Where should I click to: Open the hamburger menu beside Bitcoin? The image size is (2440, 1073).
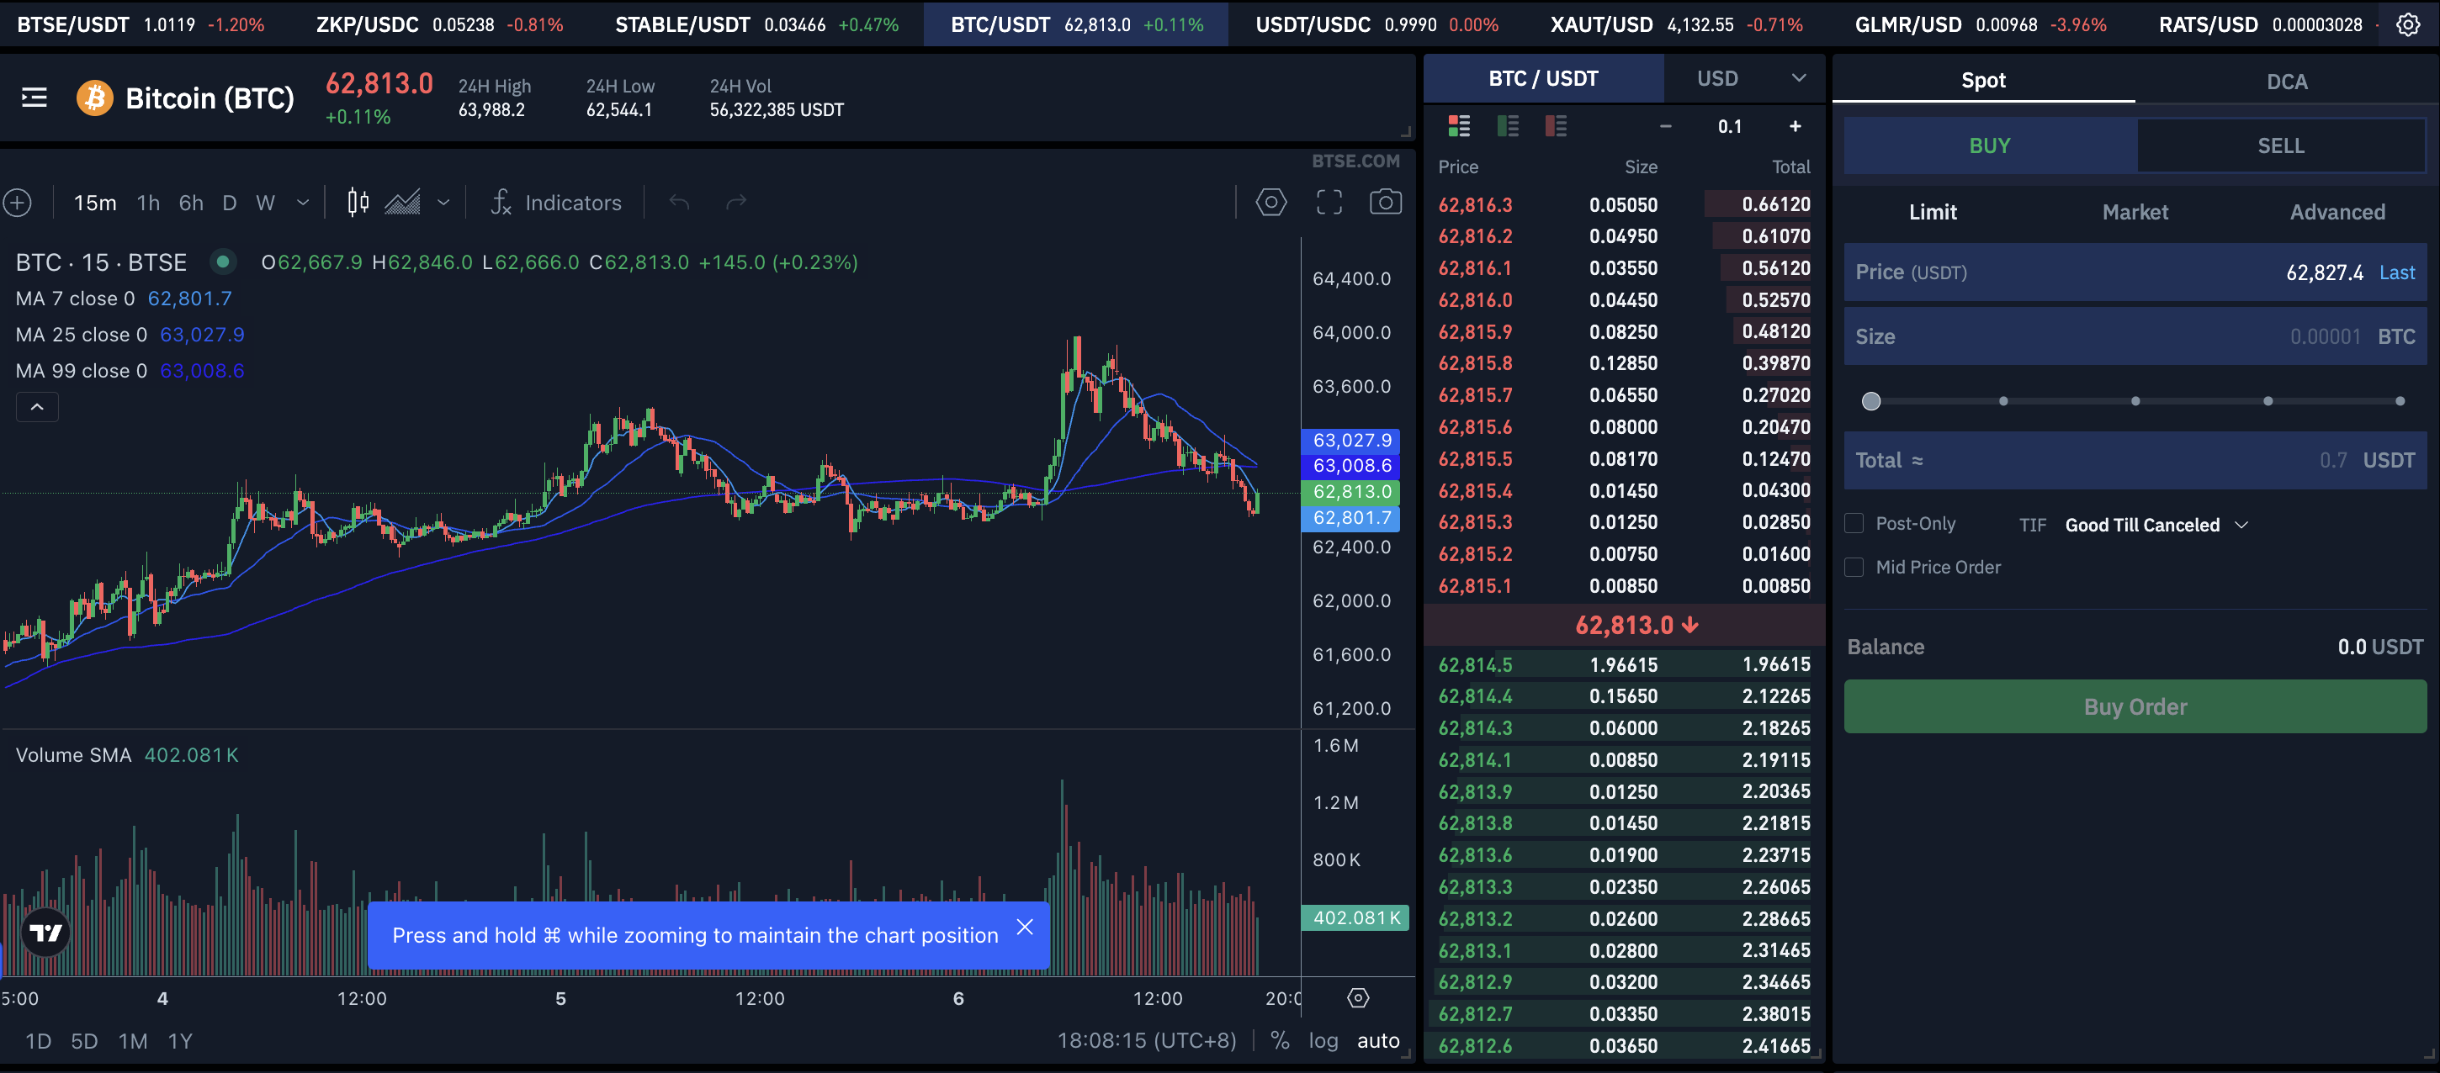(x=34, y=98)
